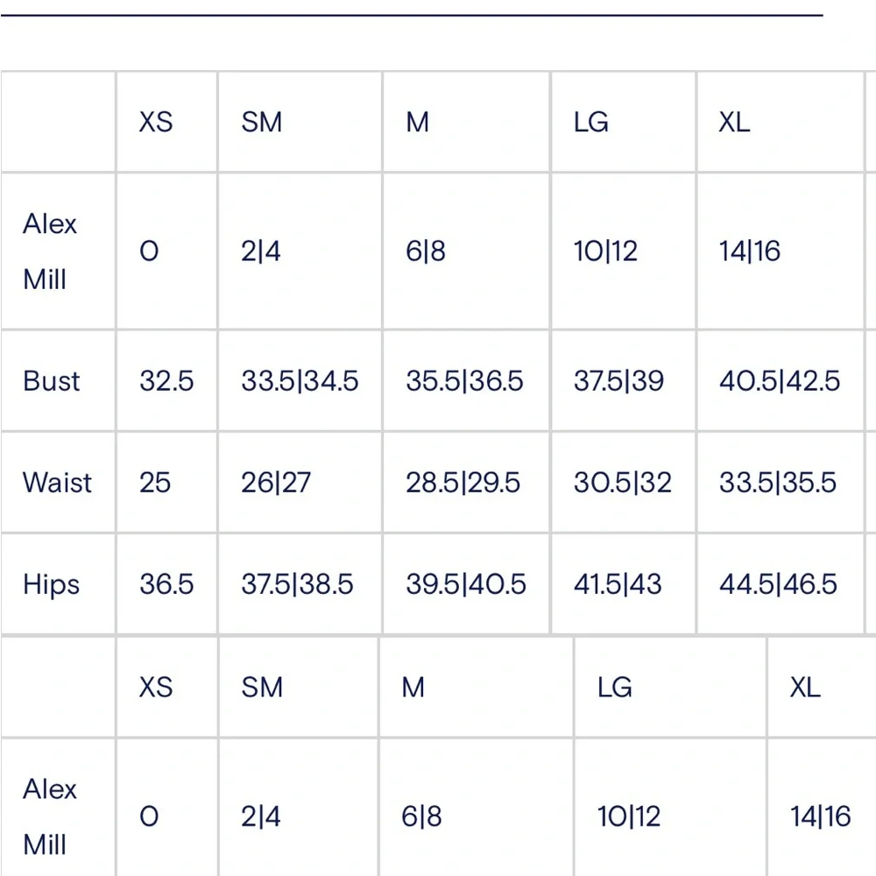Click the Hips 39.5|40.5 cell
Viewport: 876px width, 876px height.
click(x=466, y=583)
